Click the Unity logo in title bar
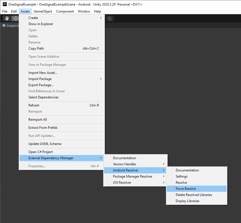This screenshot has width=241, height=223. coord(5,4)
